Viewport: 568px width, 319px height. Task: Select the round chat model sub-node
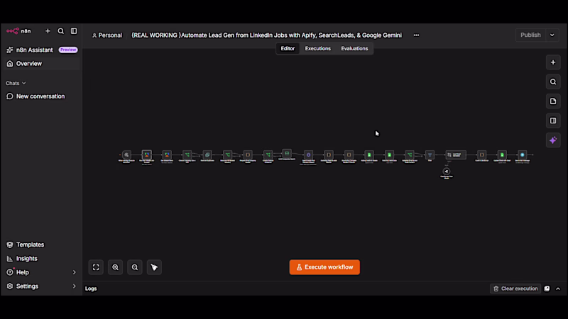coord(447,172)
